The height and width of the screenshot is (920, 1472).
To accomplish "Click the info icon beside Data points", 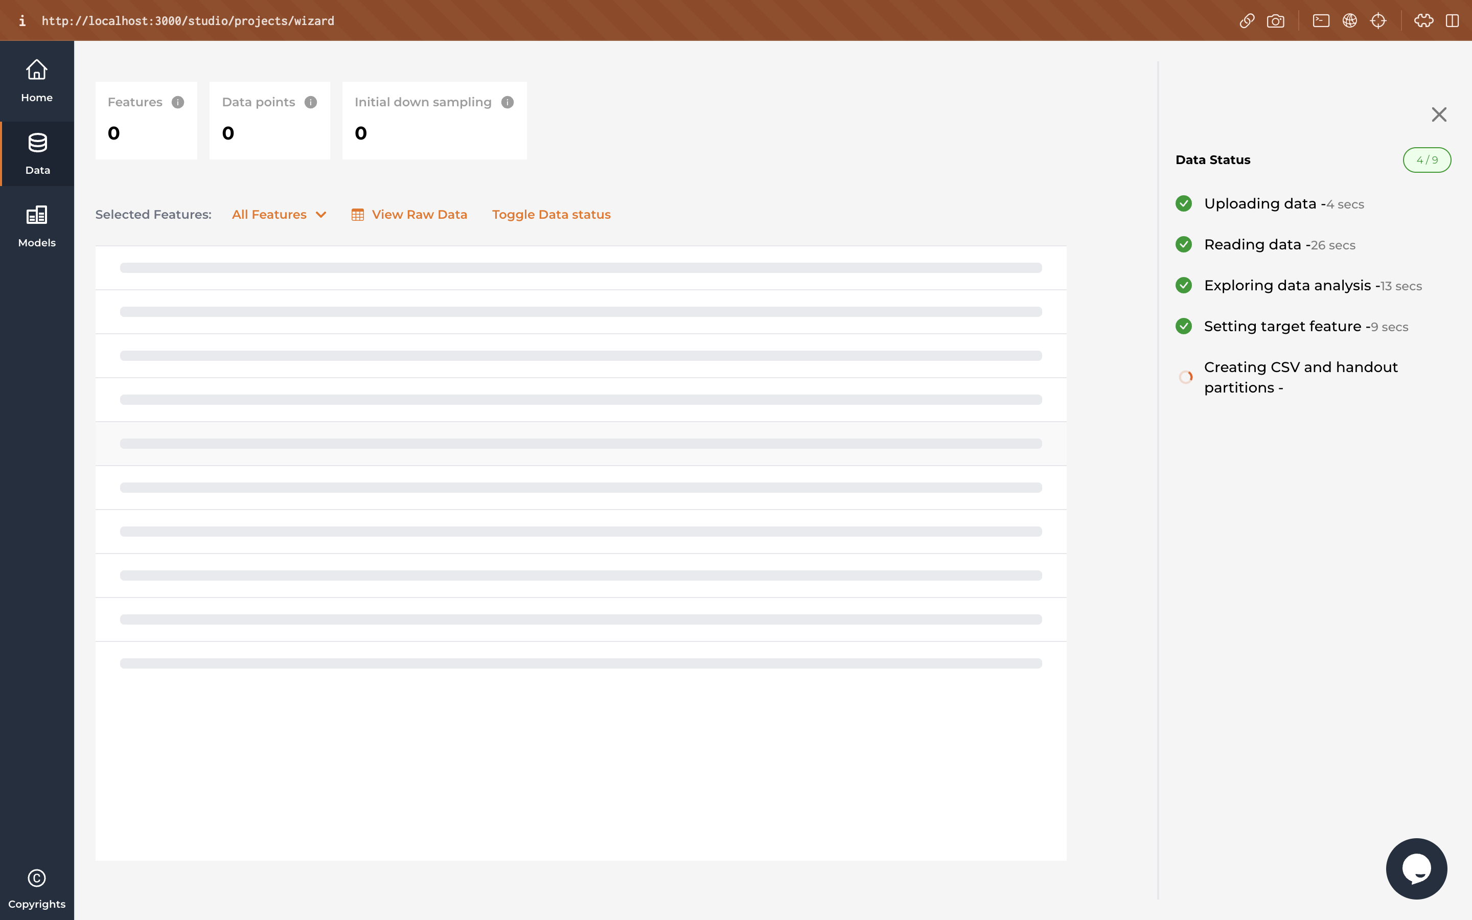I will [x=311, y=102].
